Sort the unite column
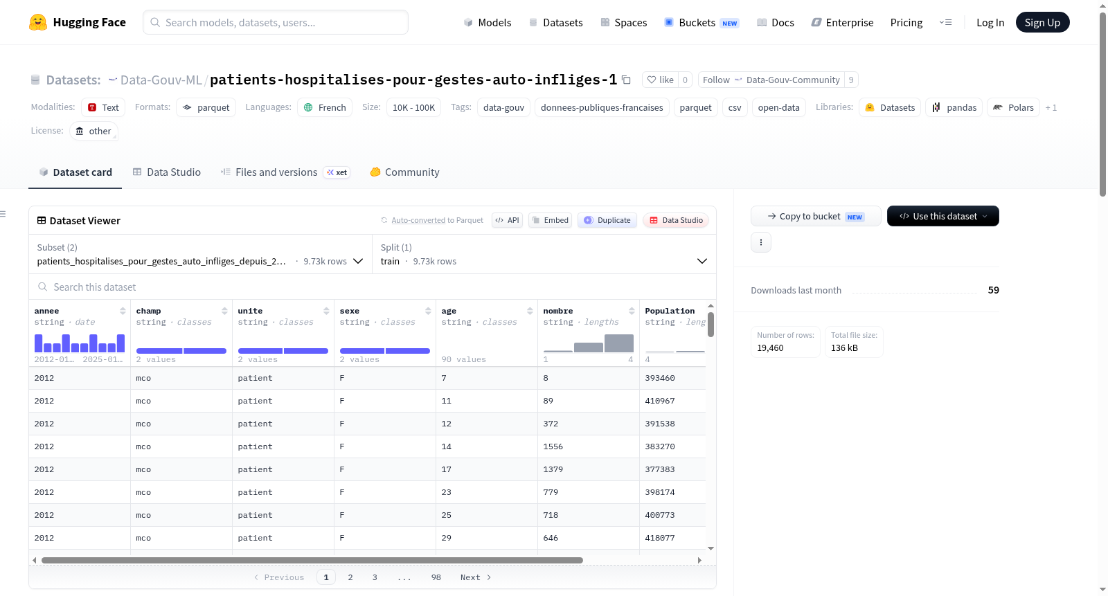 click(326, 311)
